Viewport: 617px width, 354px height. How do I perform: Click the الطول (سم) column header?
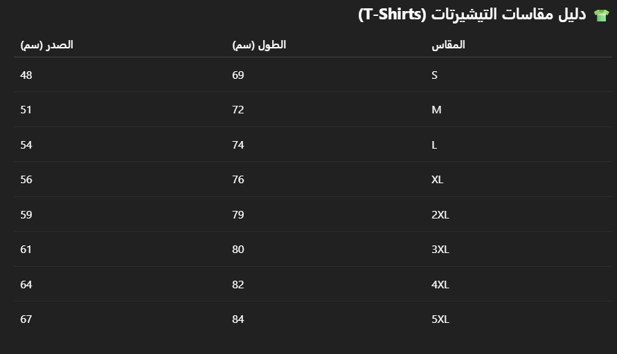(259, 45)
